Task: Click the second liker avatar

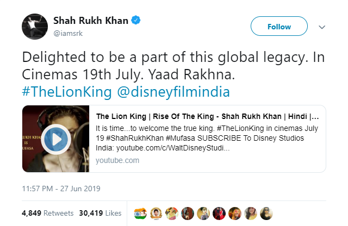Action: (156, 212)
